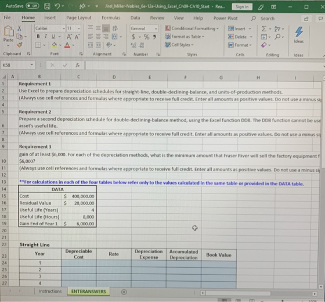
Task: Click the Cut scissors icon
Action: [x=19, y=28]
